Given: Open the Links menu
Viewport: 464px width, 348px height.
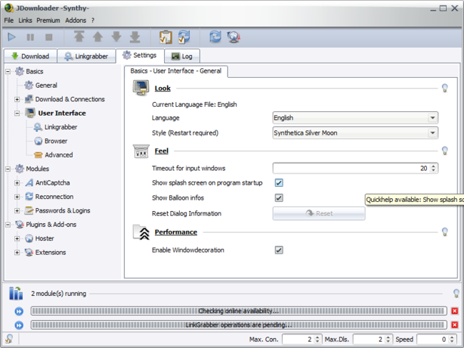Looking at the screenshot, I should (x=25, y=21).
